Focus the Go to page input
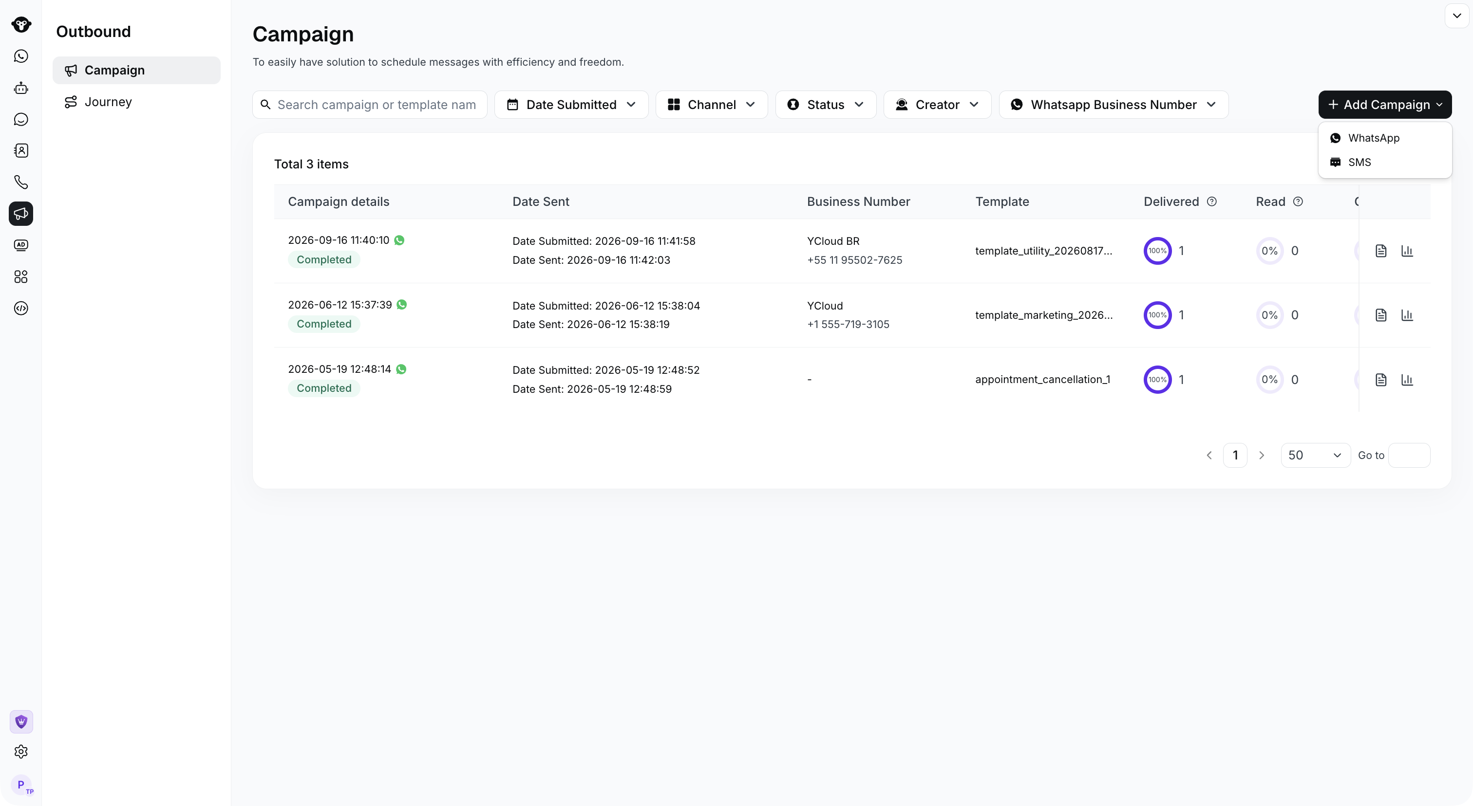The image size is (1473, 806). (1409, 455)
